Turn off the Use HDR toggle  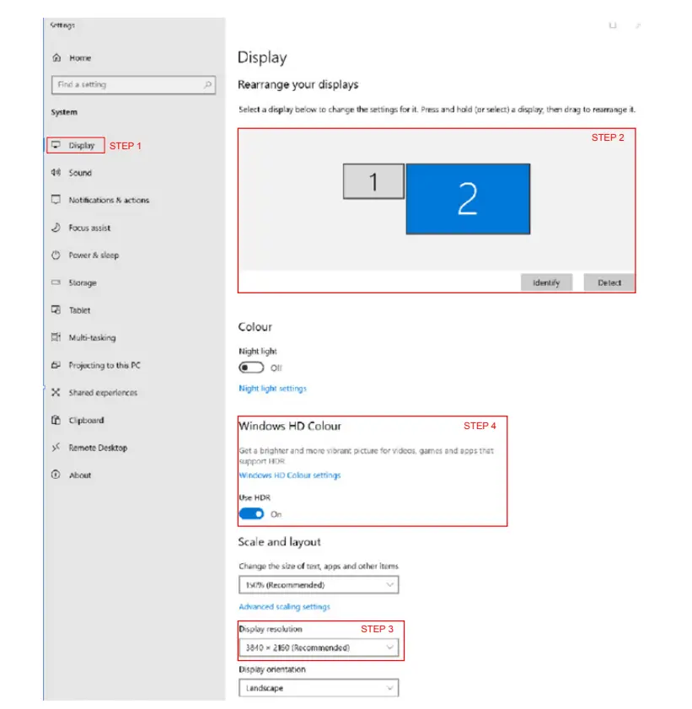pyautogui.click(x=251, y=513)
